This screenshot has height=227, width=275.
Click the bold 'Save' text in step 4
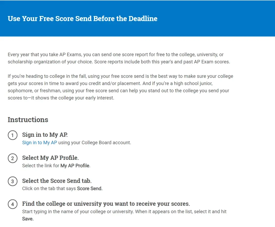(x=28, y=219)
